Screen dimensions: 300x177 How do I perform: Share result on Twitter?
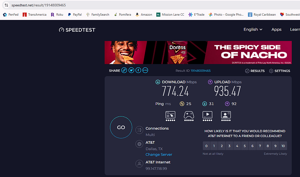click(131, 70)
